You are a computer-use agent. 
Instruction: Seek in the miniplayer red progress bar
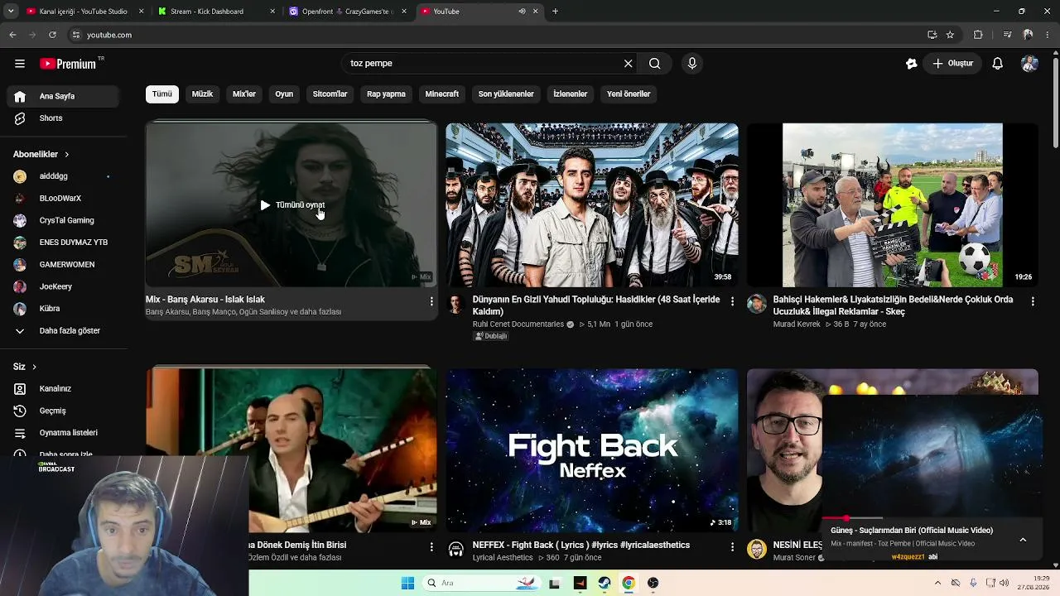coord(932,518)
